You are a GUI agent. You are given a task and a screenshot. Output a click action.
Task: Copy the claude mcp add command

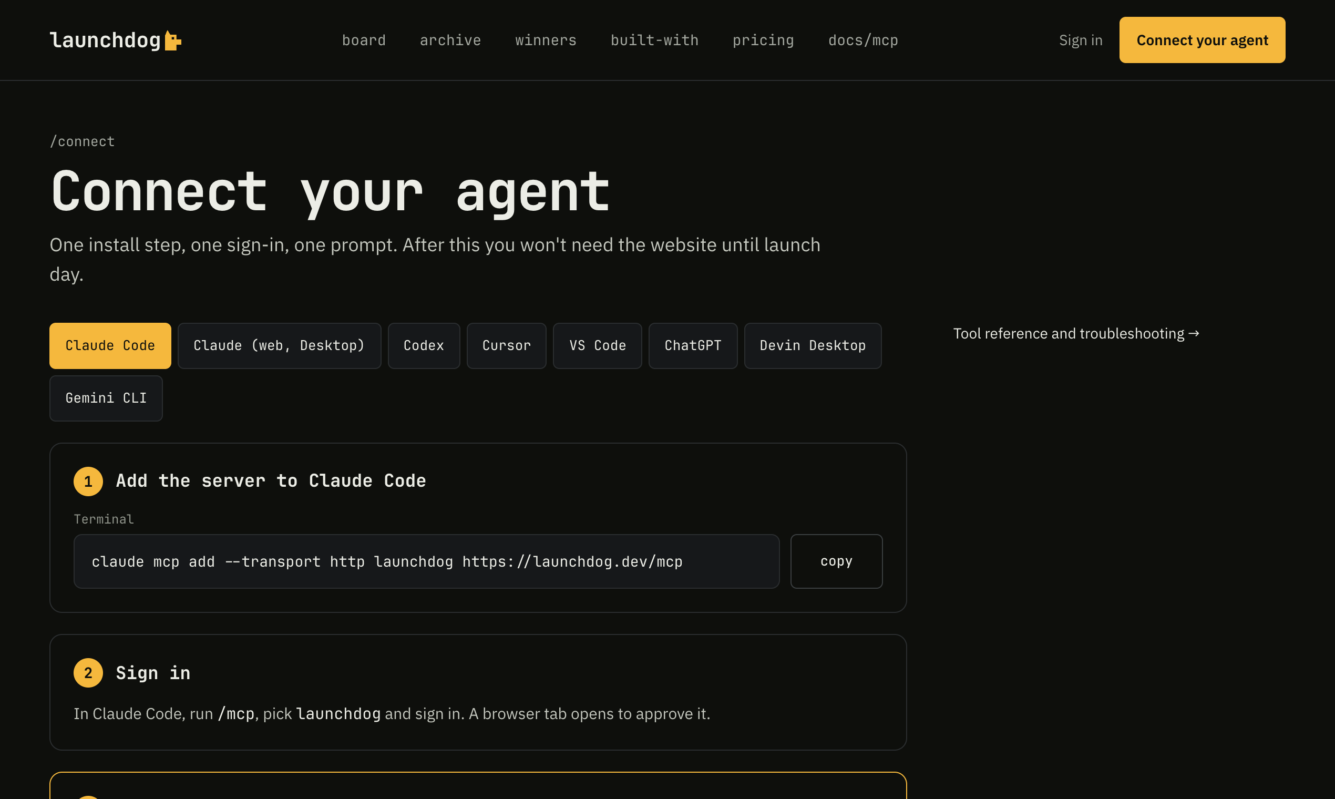click(x=836, y=561)
